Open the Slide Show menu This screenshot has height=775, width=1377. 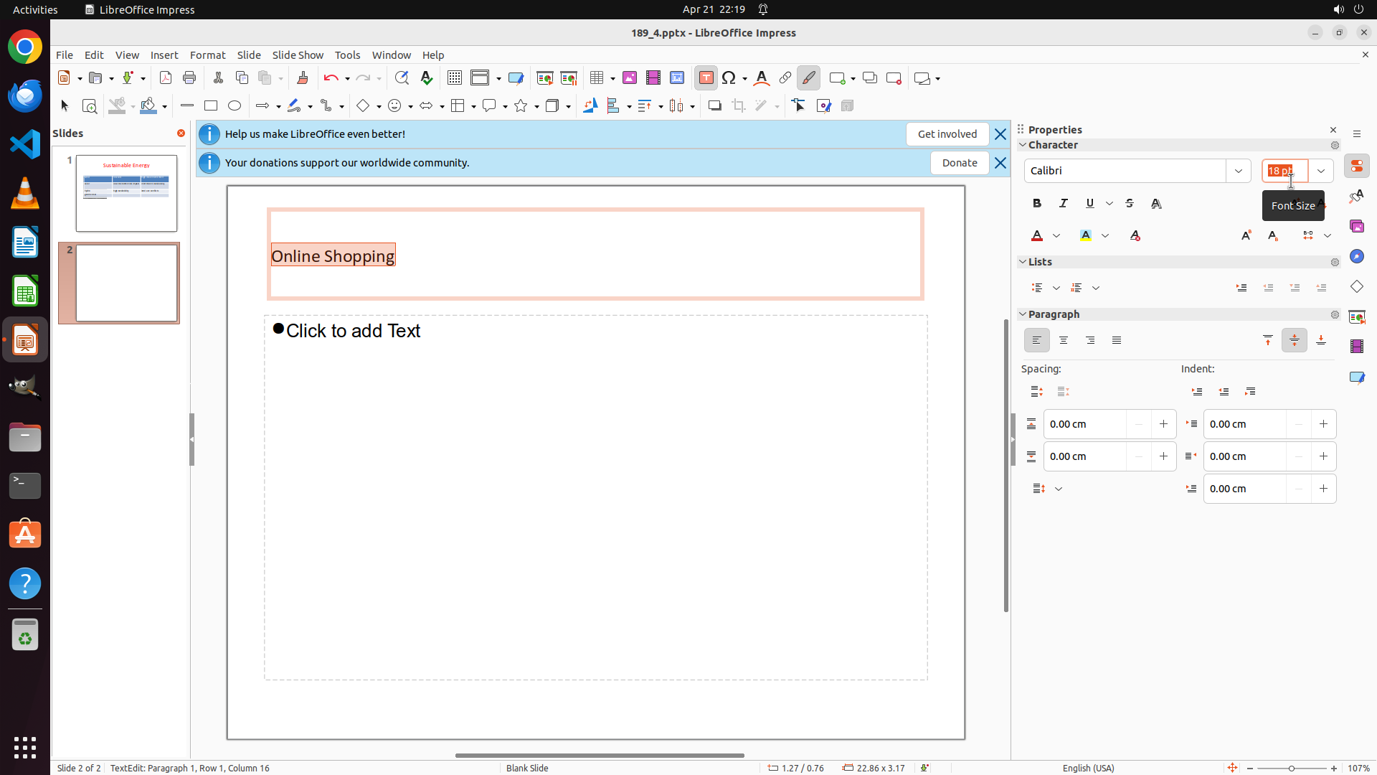(x=298, y=55)
